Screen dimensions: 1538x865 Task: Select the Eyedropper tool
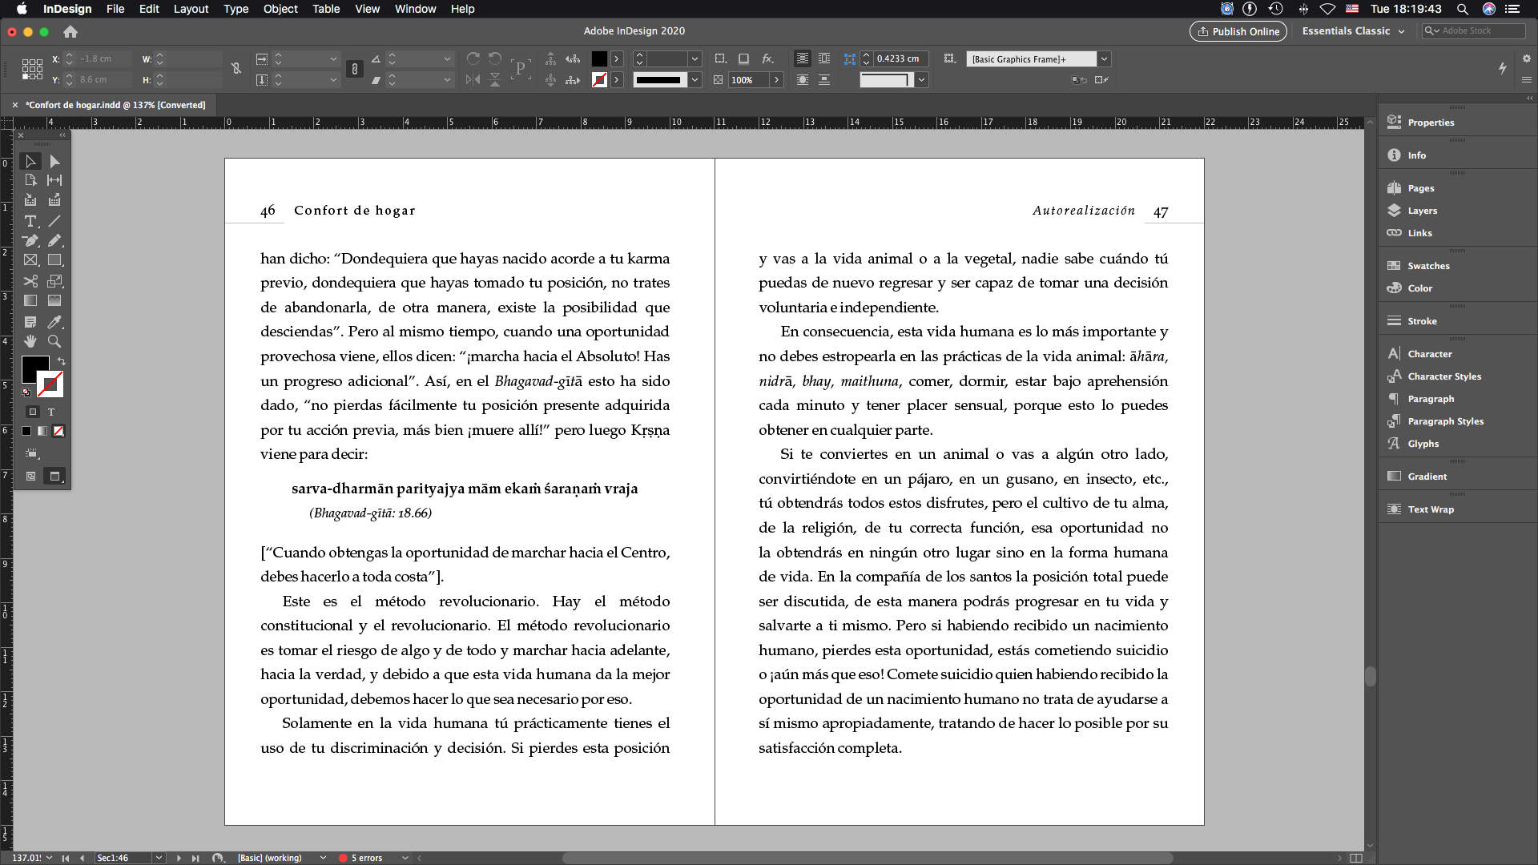click(54, 322)
